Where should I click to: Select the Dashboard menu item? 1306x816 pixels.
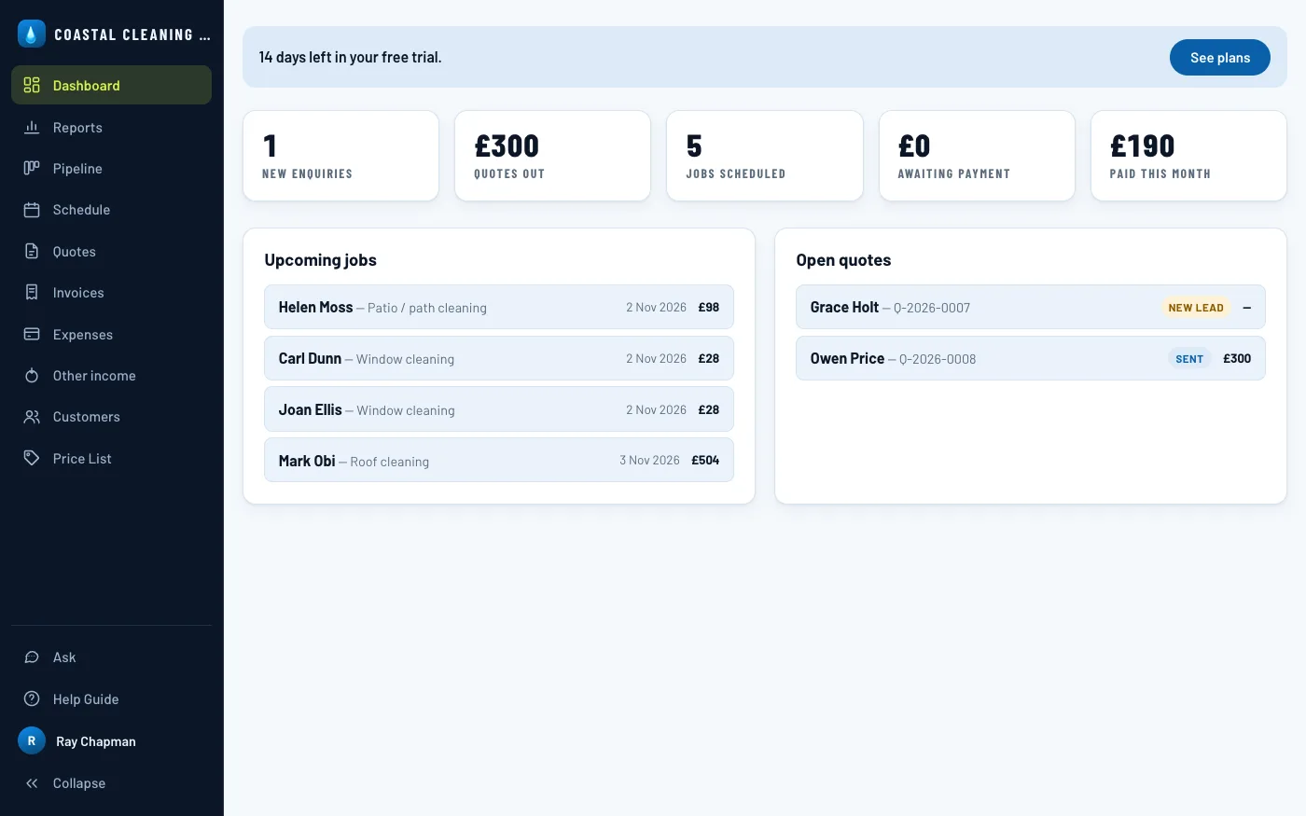(111, 85)
